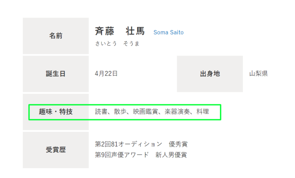The image size is (295, 178).
Task: Select the 山梨県 birthplace value
Action: click(258, 73)
